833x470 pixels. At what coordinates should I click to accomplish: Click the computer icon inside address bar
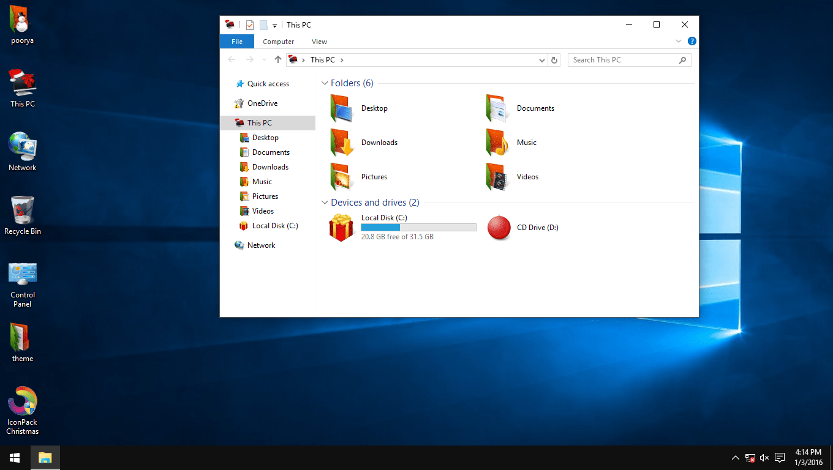[x=293, y=60]
